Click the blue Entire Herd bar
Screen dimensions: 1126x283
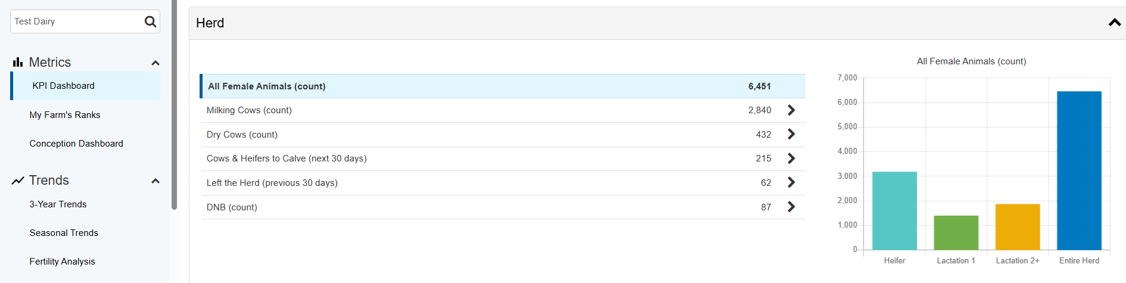tap(1079, 170)
